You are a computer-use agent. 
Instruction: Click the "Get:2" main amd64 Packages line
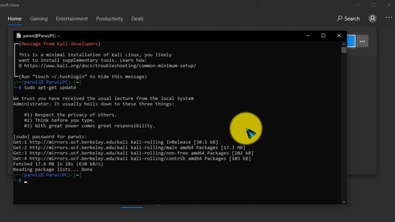(129, 147)
